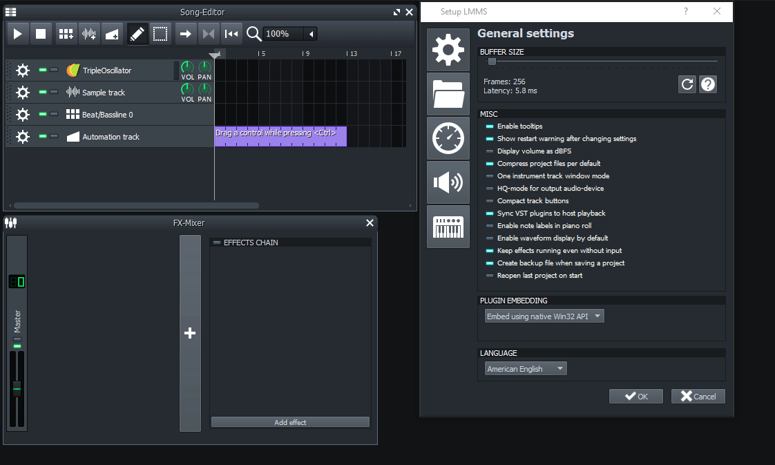The width and height of the screenshot is (775, 465).
Task: Switch to edit selection mode in Song-Editor
Action: (160, 33)
